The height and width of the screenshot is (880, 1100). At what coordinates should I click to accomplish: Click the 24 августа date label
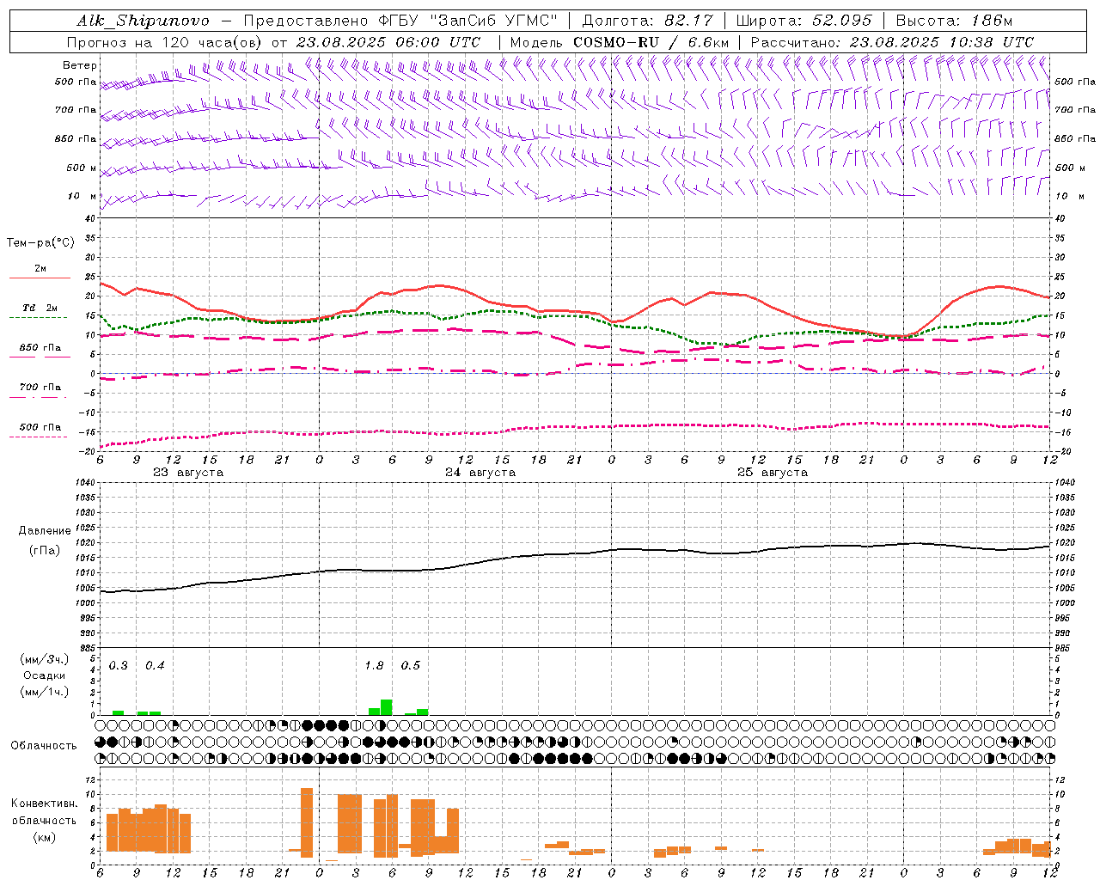tap(480, 473)
